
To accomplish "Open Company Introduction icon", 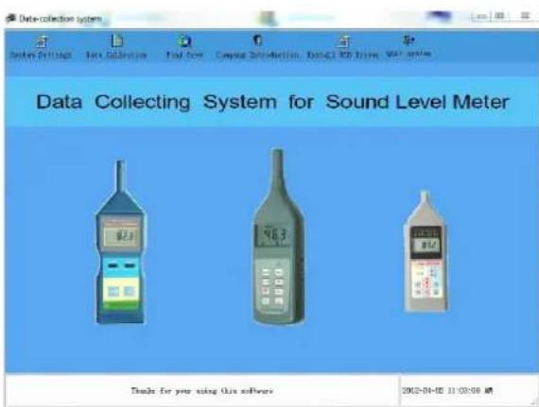I will (x=258, y=41).
